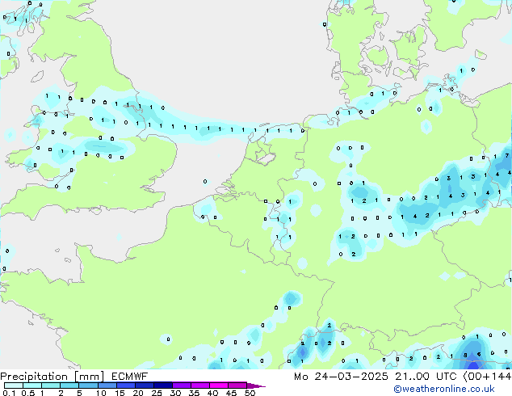Click the 1–2 mm legend swatch
The image size is (512, 396).
tap(51, 385)
